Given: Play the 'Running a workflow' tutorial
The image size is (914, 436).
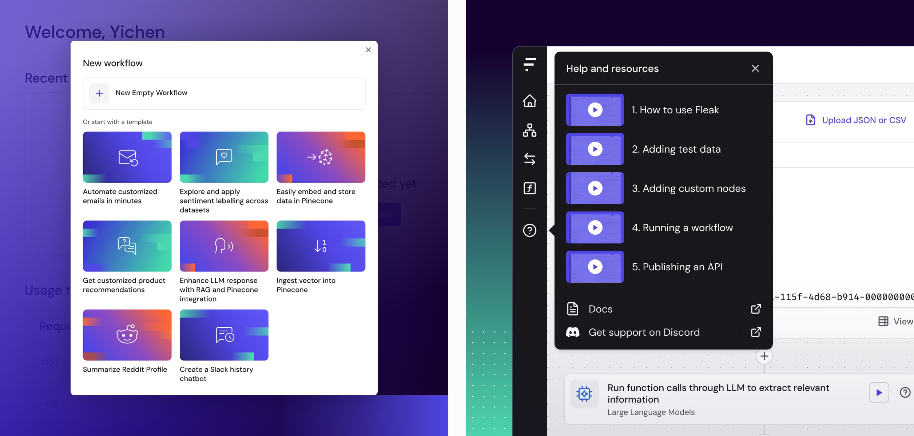Looking at the screenshot, I should (595, 228).
